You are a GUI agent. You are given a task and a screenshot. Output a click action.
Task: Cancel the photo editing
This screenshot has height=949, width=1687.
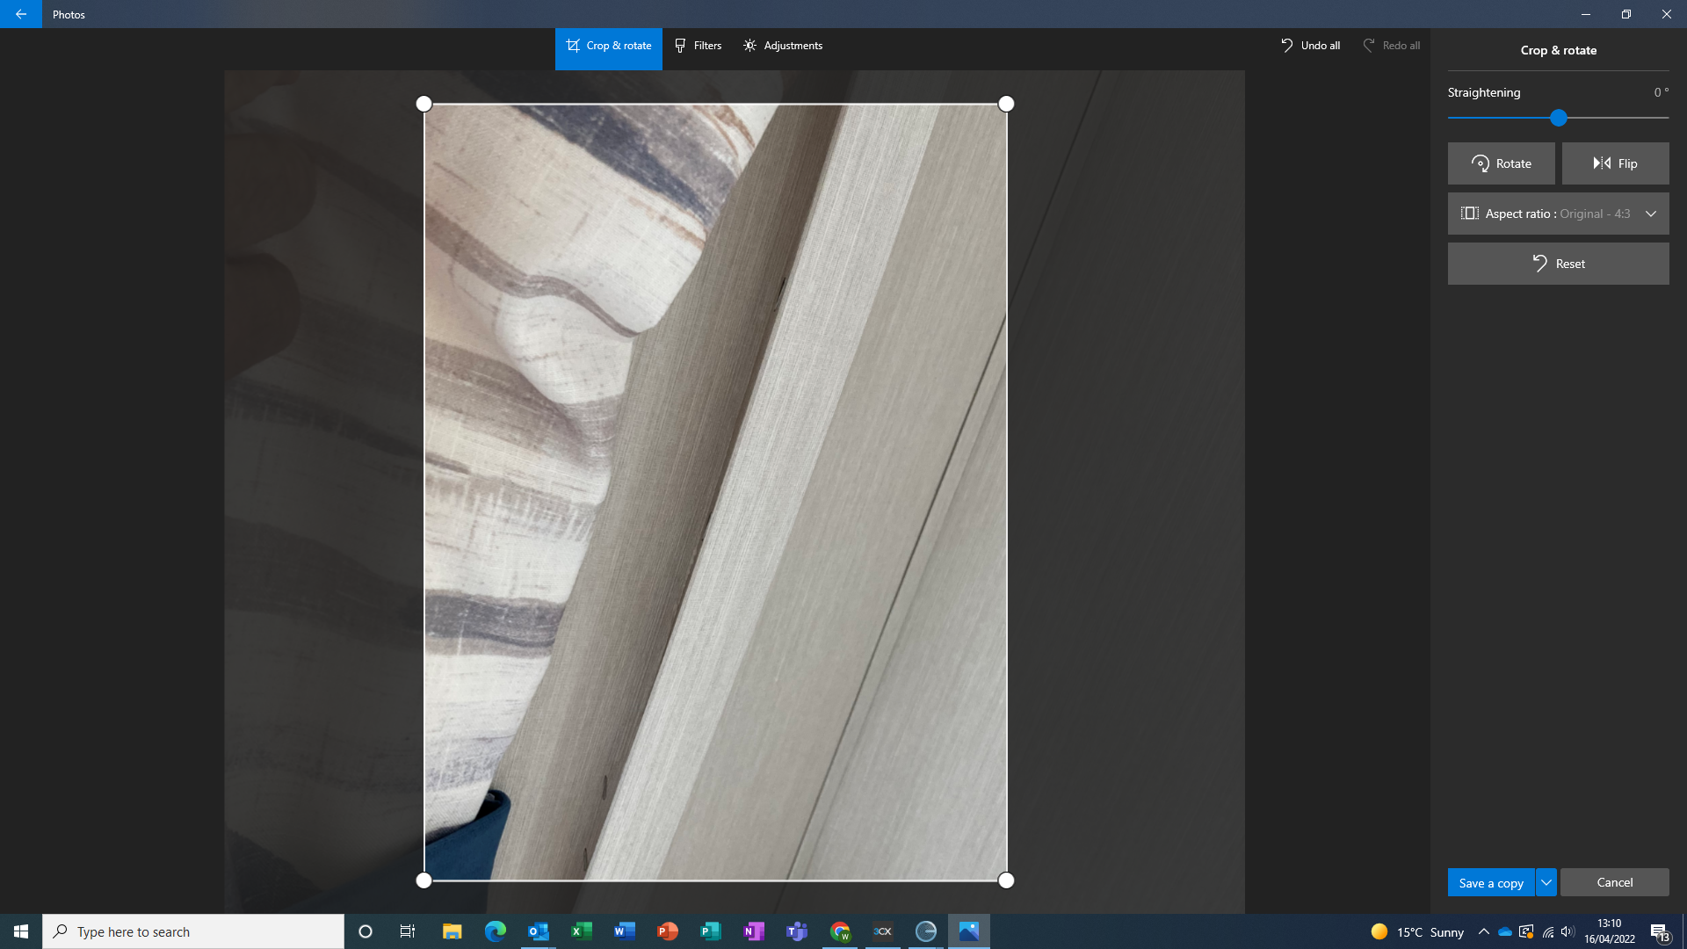(1614, 882)
